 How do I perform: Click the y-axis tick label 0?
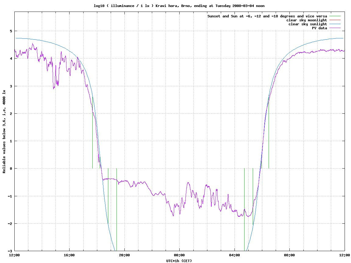click(11, 169)
